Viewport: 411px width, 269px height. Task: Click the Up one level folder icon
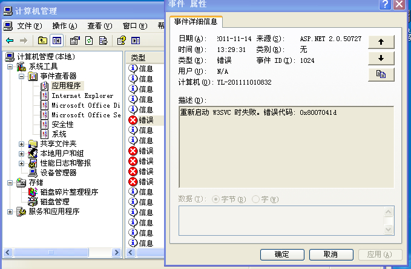pyautogui.click(x=42, y=41)
